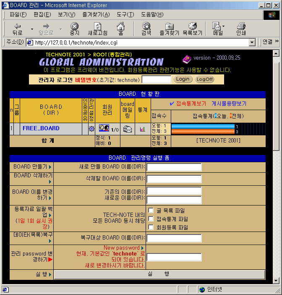Click 'version - 2000.09.25' text
The image size is (282, 295).
tap(217, 58)
